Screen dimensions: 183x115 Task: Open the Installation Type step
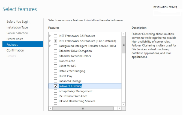click(x=17, y=27)
